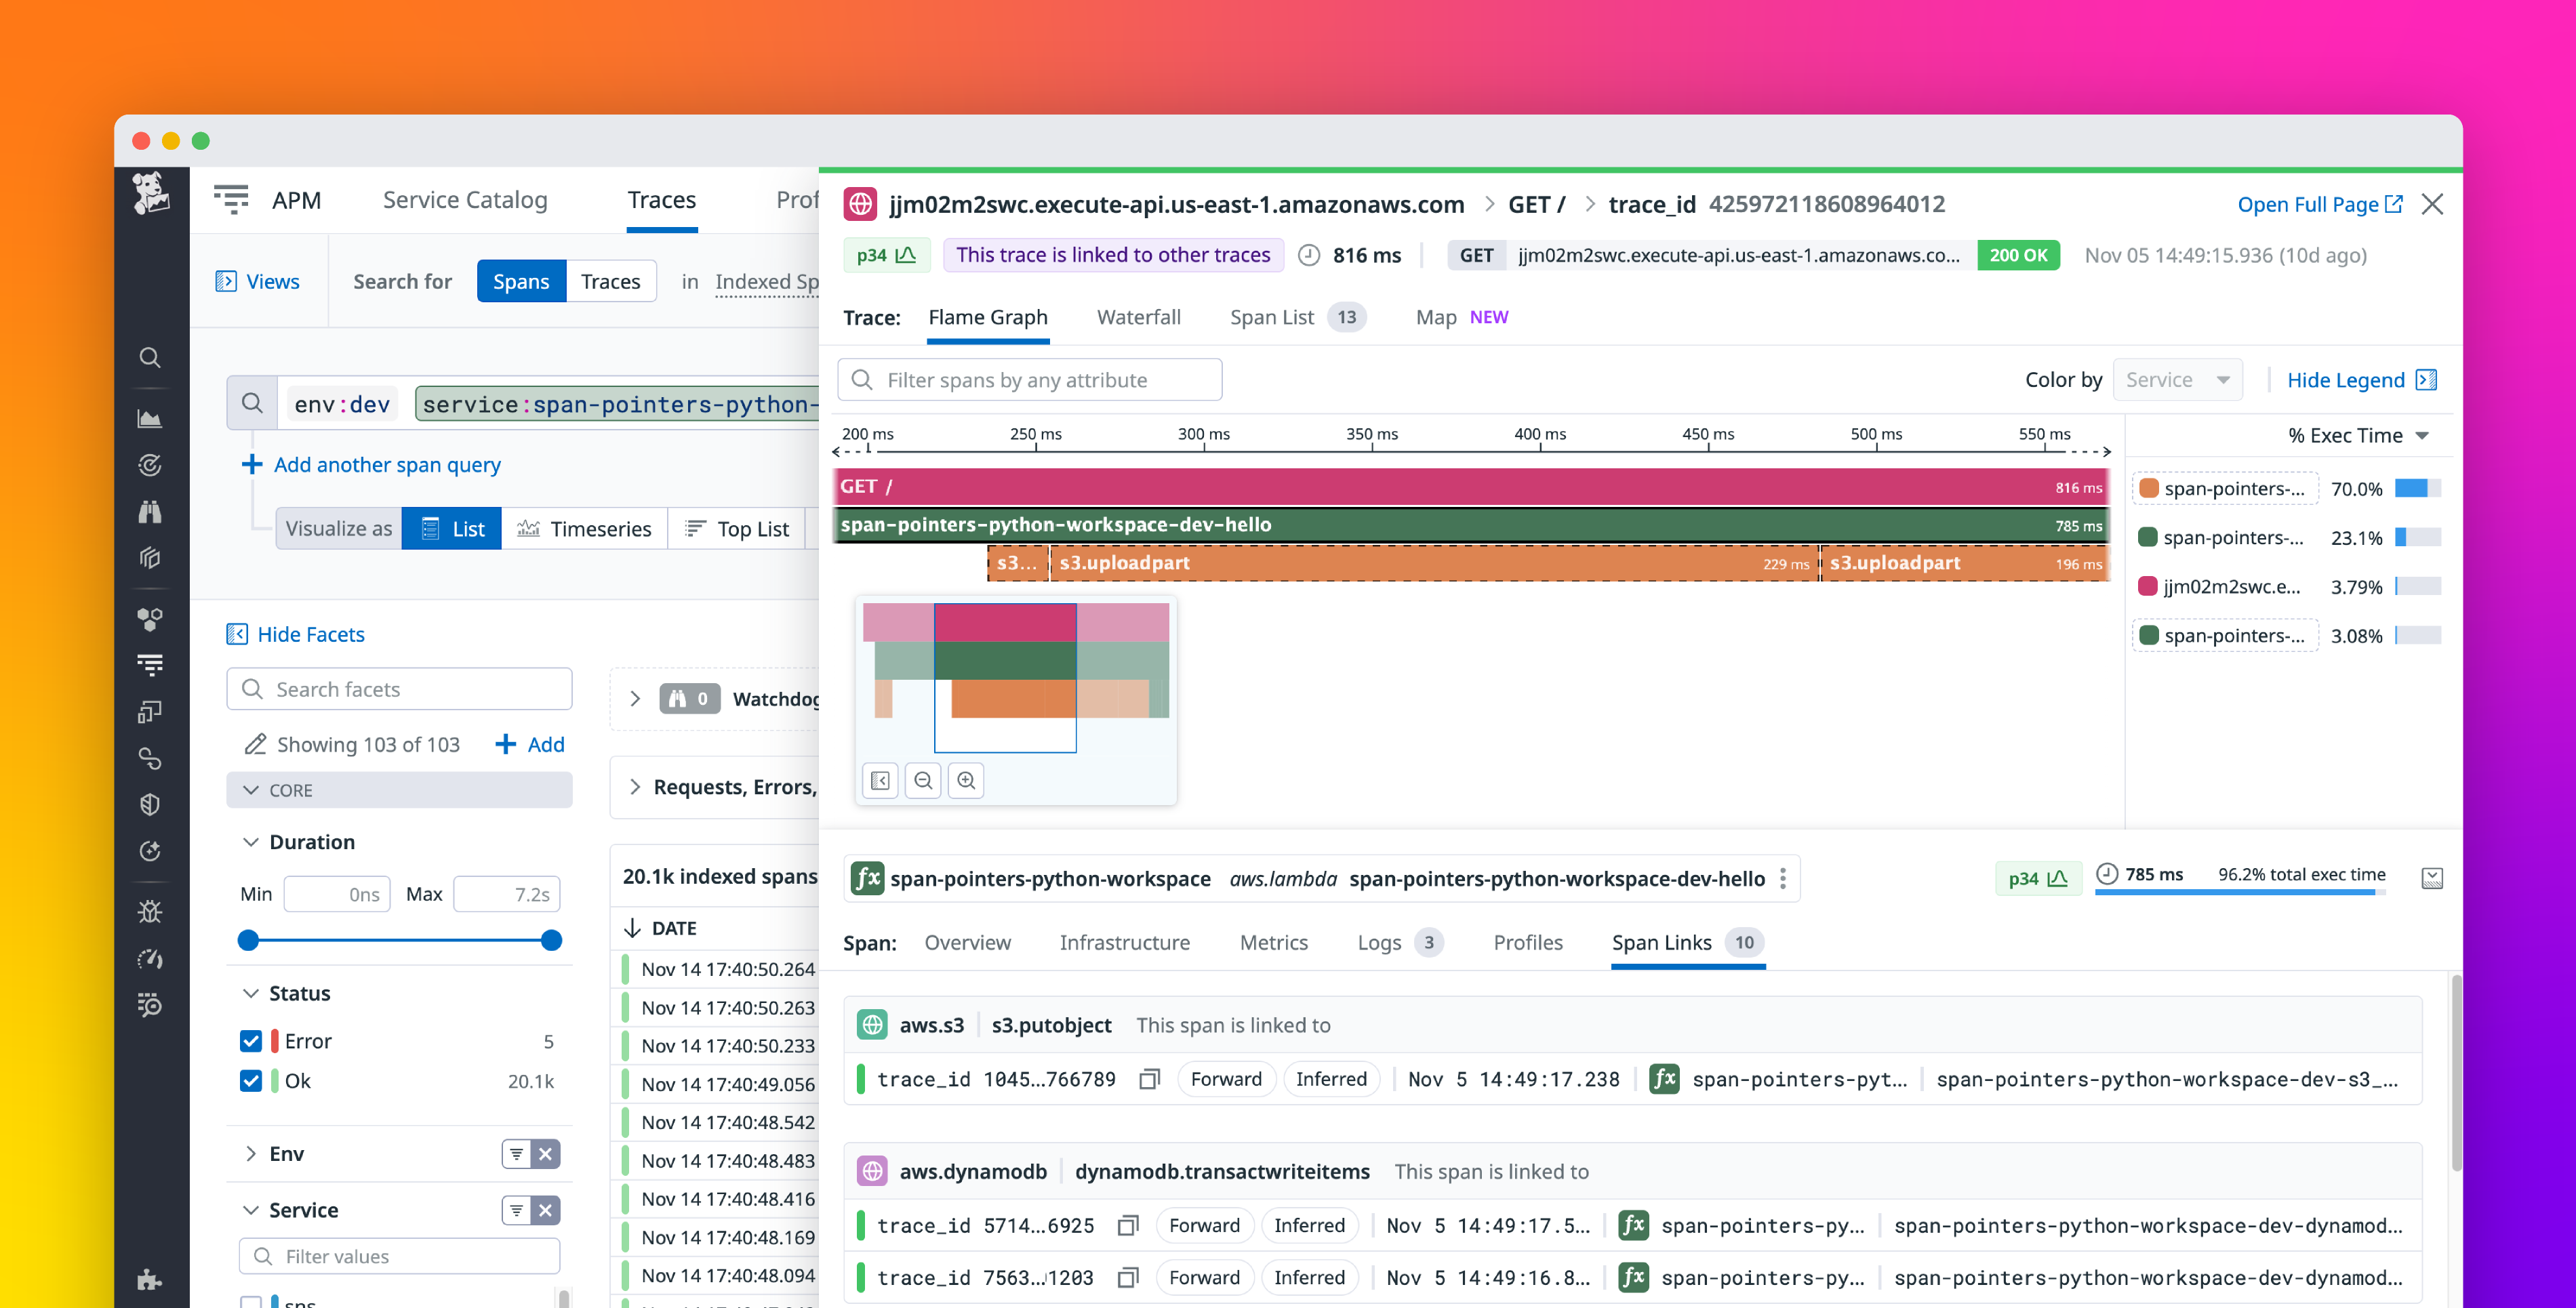Screen dimensions: 2576x1308
Task: Open search from the left sidebar
Action: [150, 357]
